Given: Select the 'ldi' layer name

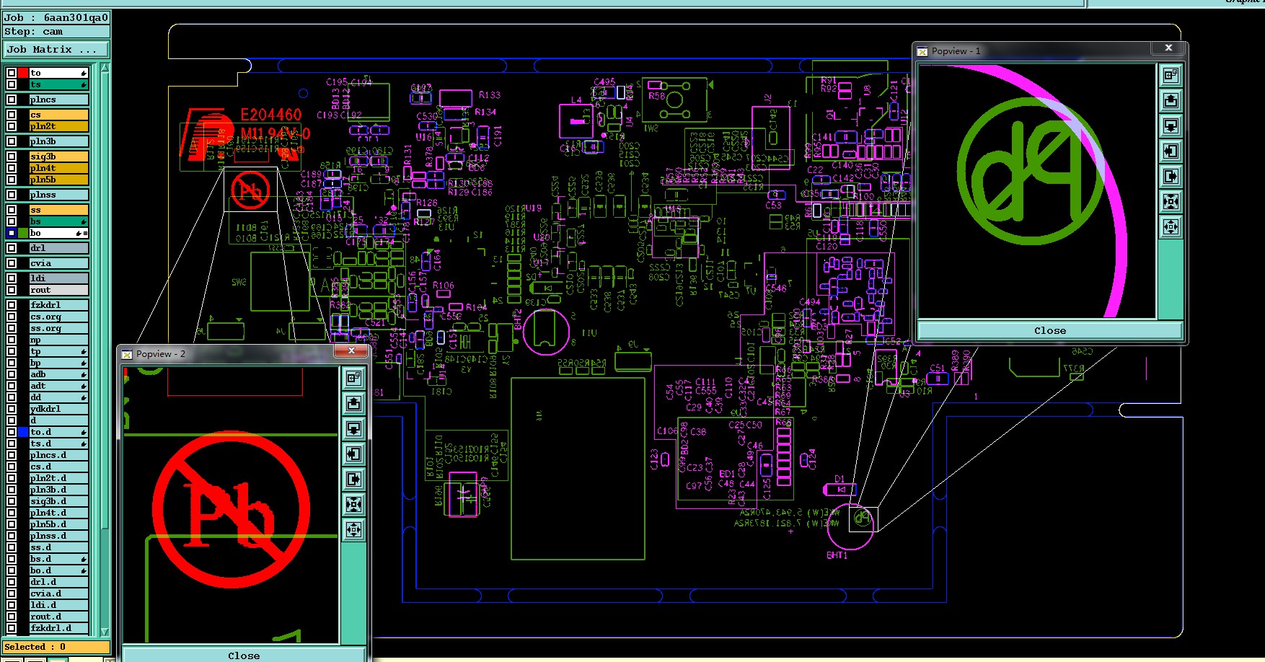Looking at the screenshot, I should pos(58,278).
